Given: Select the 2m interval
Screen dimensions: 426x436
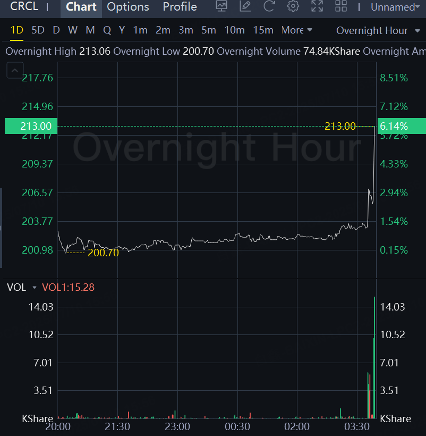Looking at the screenshot, I should tap(163, 30).
